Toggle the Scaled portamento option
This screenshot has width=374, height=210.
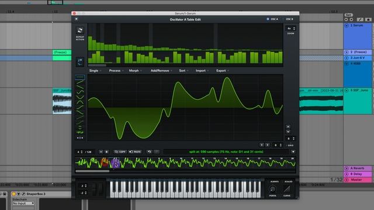pyautogui.click(x=288, y=181)
